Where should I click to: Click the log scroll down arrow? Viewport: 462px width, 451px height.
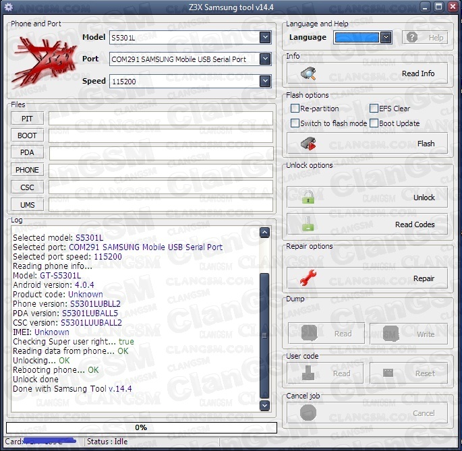(x=264, y=406)
